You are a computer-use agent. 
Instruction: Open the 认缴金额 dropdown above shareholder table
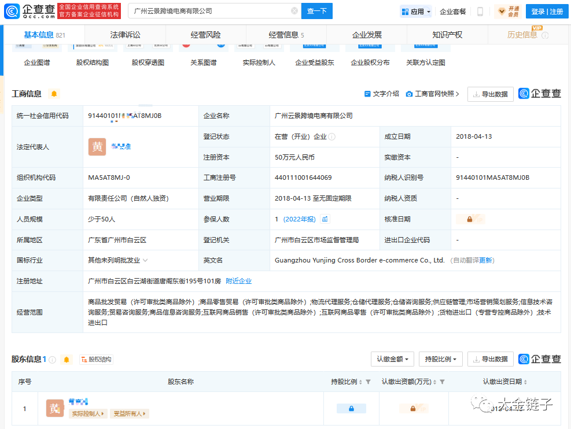[x=392, y=359]
